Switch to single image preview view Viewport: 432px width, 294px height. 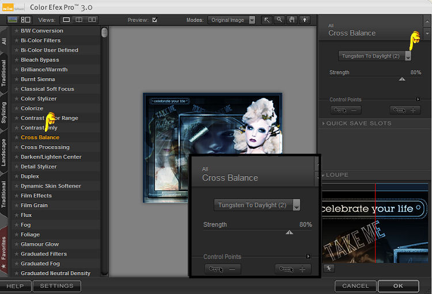click(66, 20)
